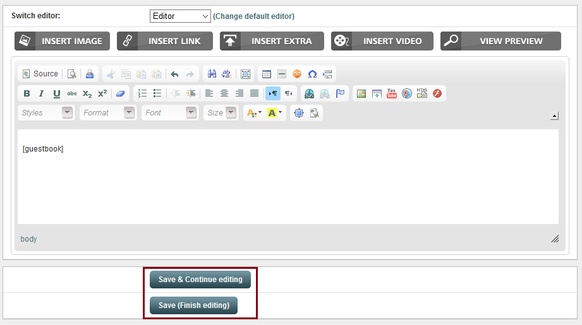Image resolution: width=582 pixels, height=325 pixels.
Task: Insert Flash content
Action: pos(437,93)
